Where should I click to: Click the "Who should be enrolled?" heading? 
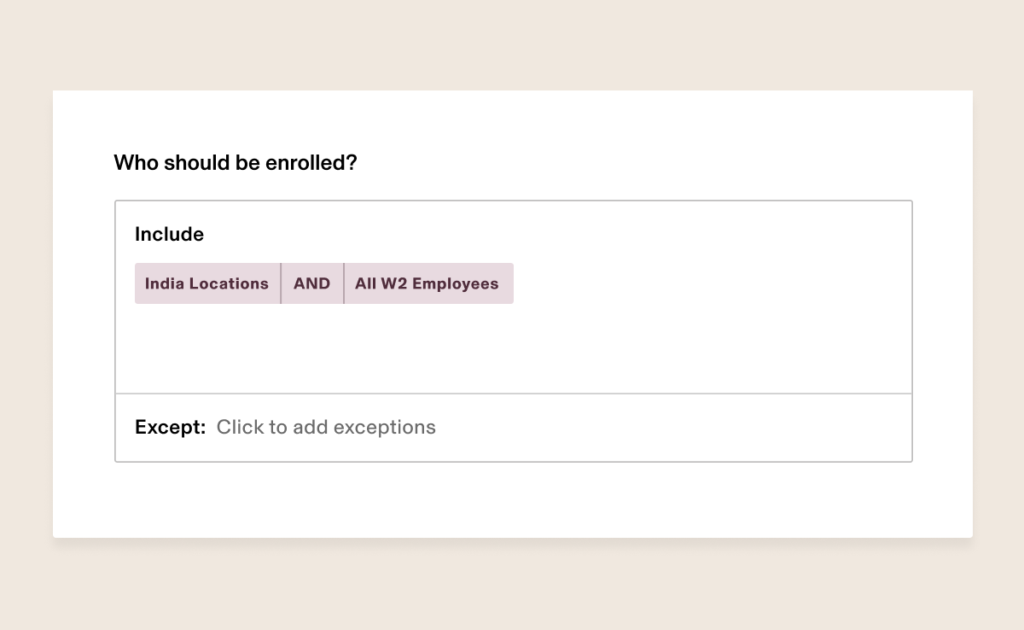point(235,162)
